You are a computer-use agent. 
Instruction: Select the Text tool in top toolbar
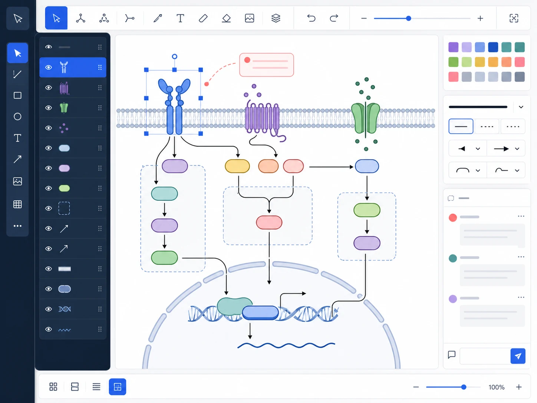(180, 18)
